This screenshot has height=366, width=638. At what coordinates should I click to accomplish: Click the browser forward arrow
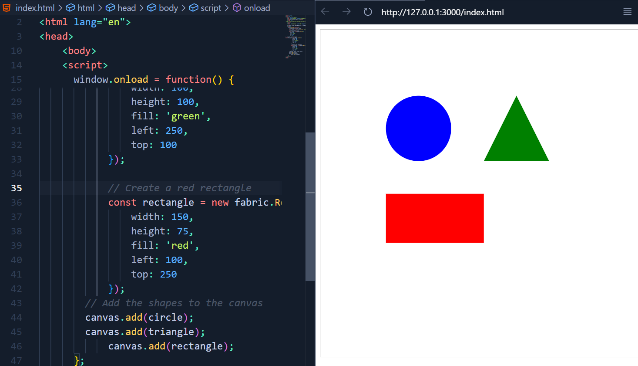pos(346,12)
